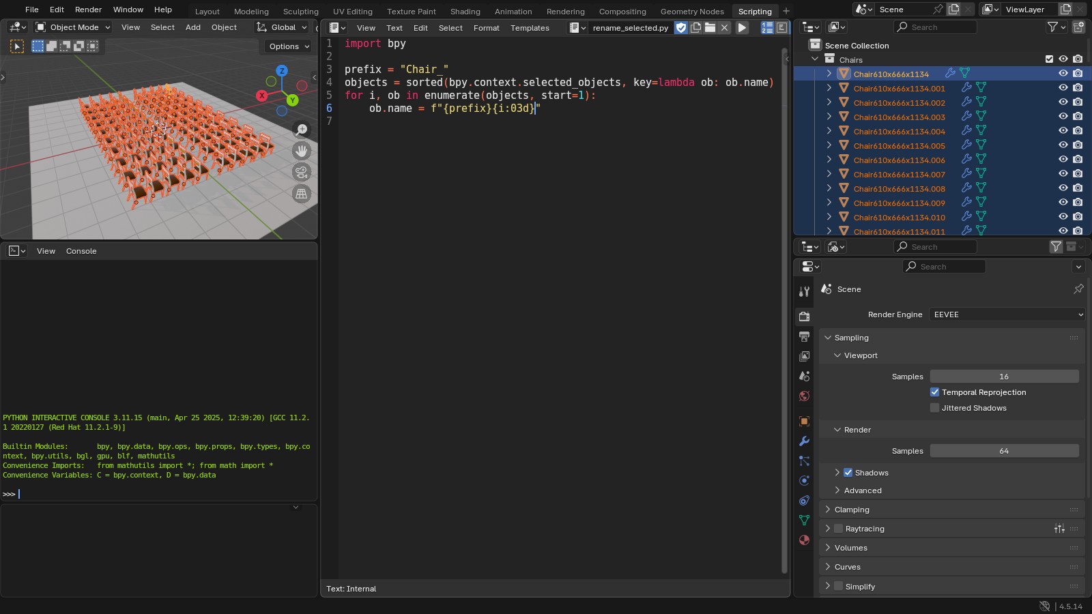
Task: Open the Object Data mesh properties tab
Action: pos(804,520)
